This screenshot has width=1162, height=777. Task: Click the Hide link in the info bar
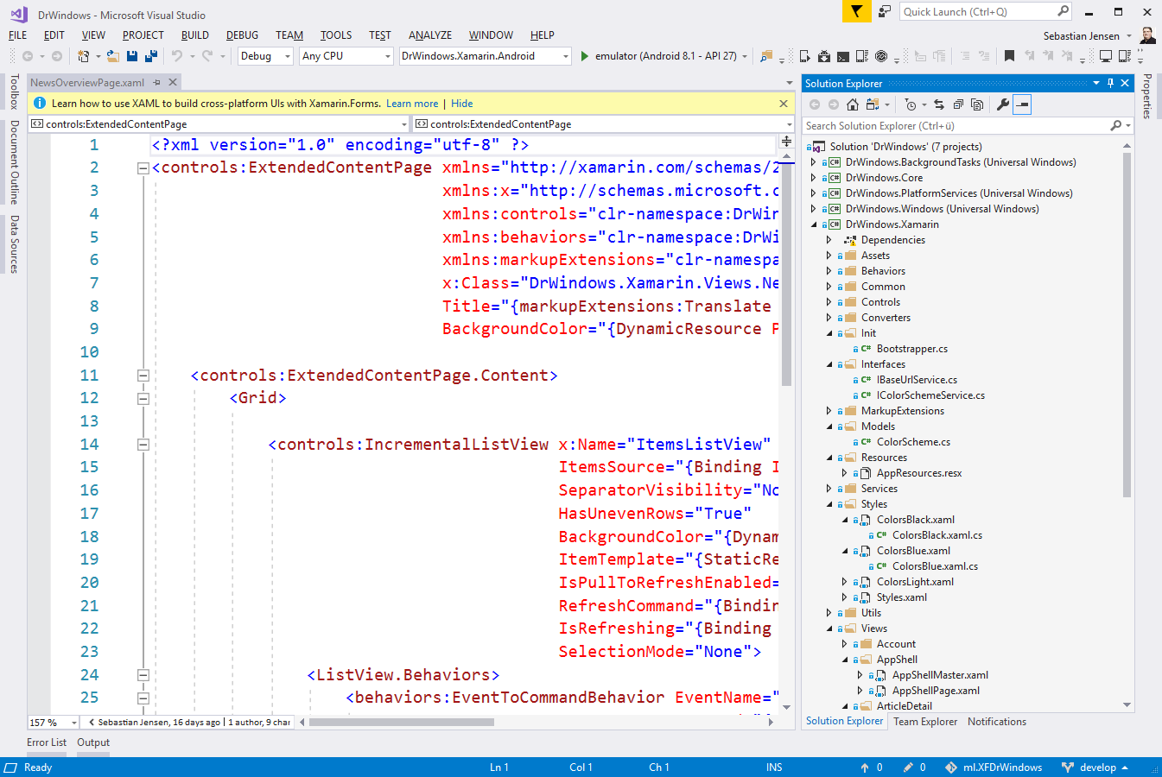tap(461, 104)
